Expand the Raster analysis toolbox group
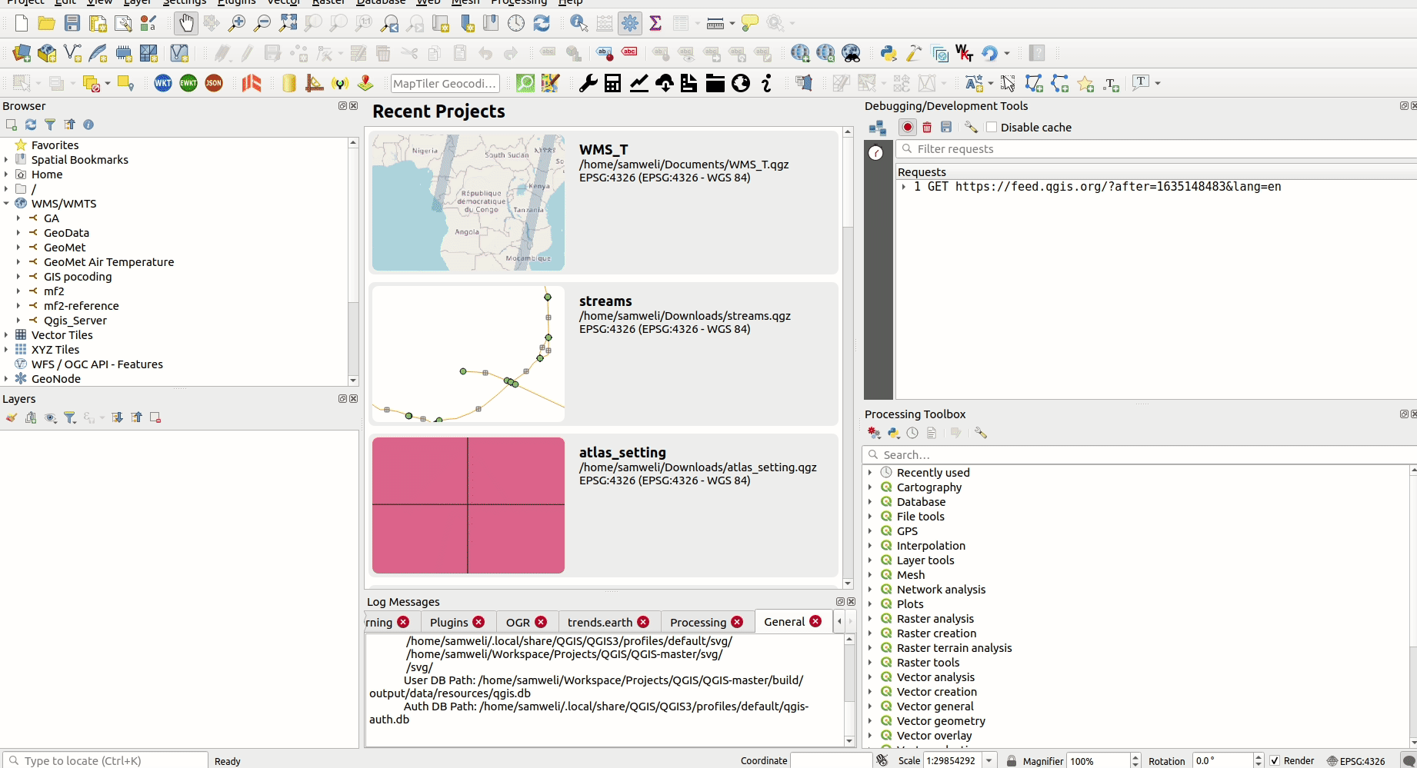This screenshot has height=768, width=1417. point(870,619)
